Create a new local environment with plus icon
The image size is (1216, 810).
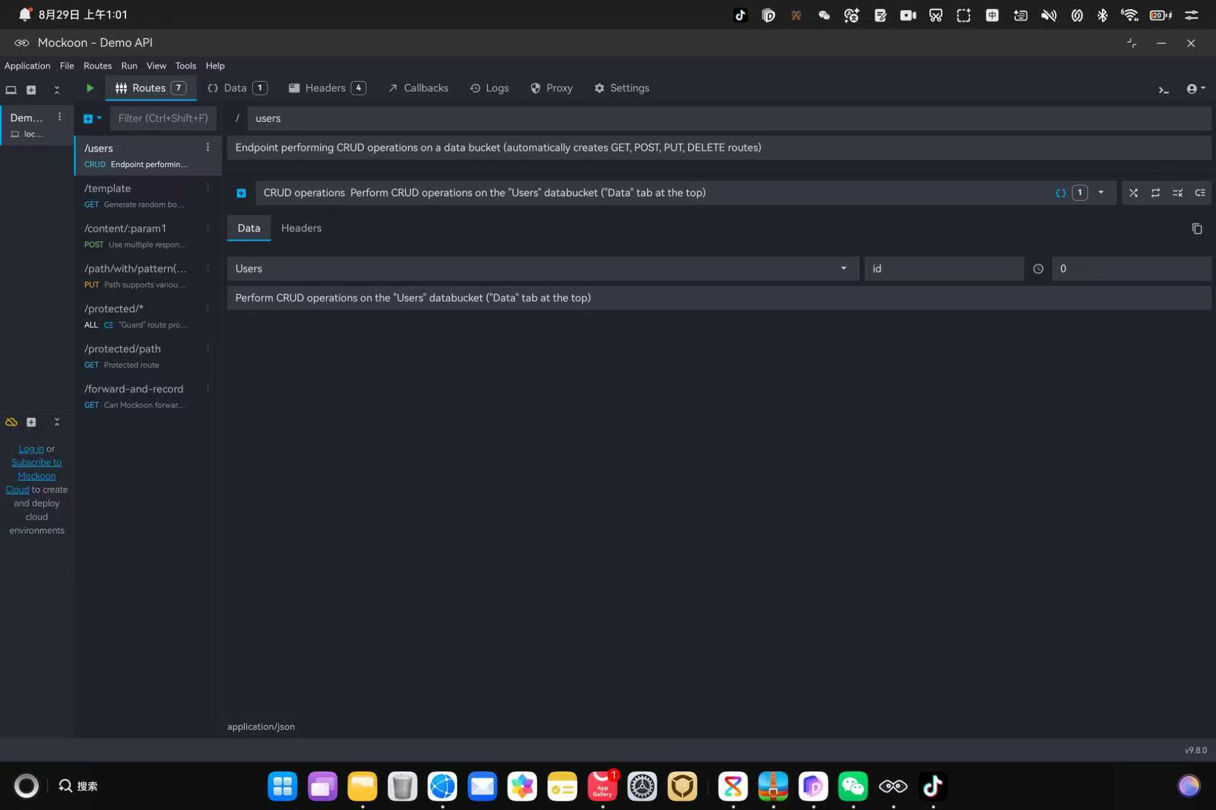pyautogui.click(x=31, y=90)
